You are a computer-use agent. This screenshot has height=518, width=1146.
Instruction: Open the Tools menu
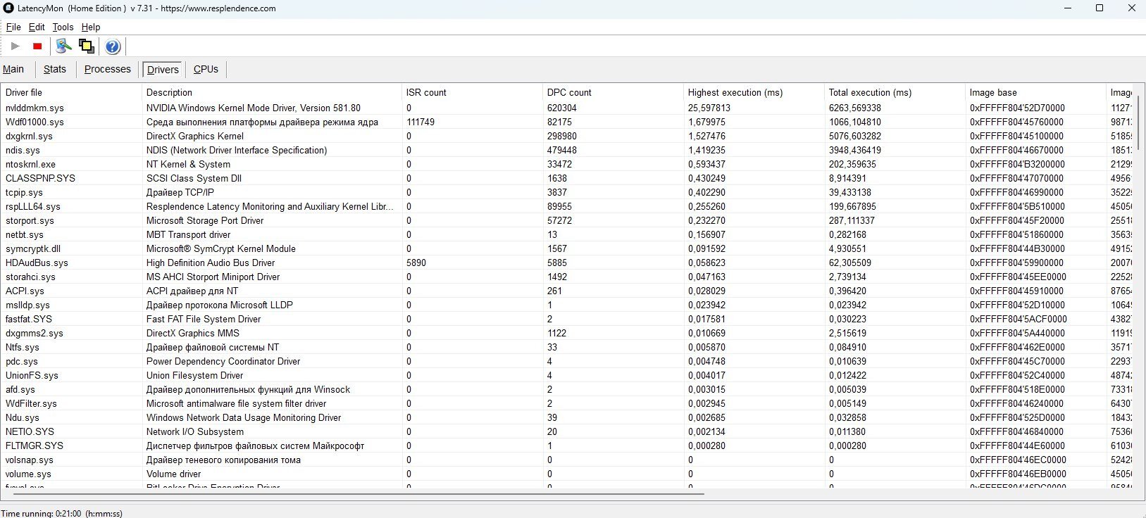[63, 27]
